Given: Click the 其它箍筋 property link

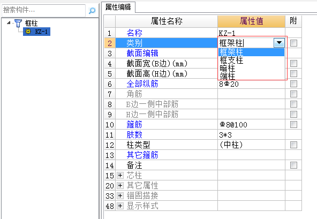Looking at the screenshot, I should (x=142, y=155).
